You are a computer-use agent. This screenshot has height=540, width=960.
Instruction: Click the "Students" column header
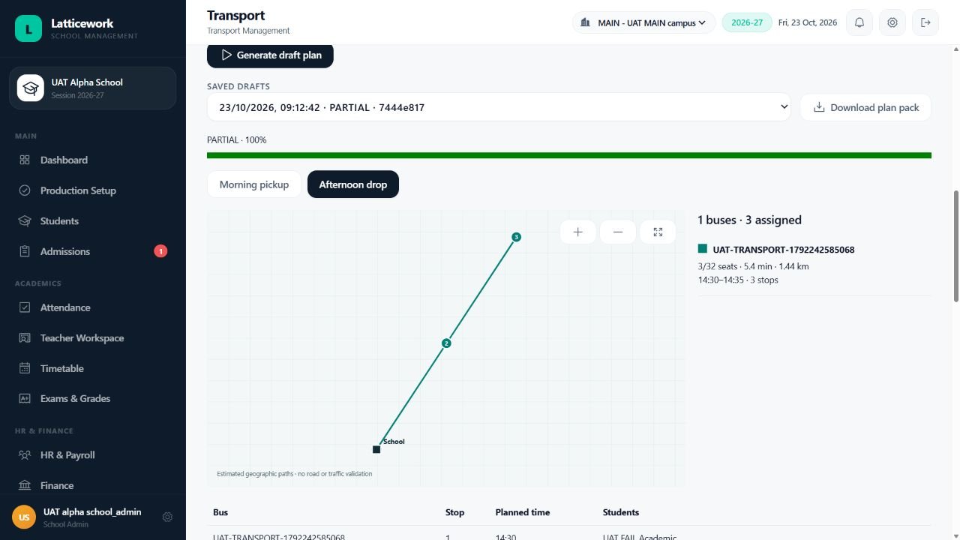[x=621, y=512]
